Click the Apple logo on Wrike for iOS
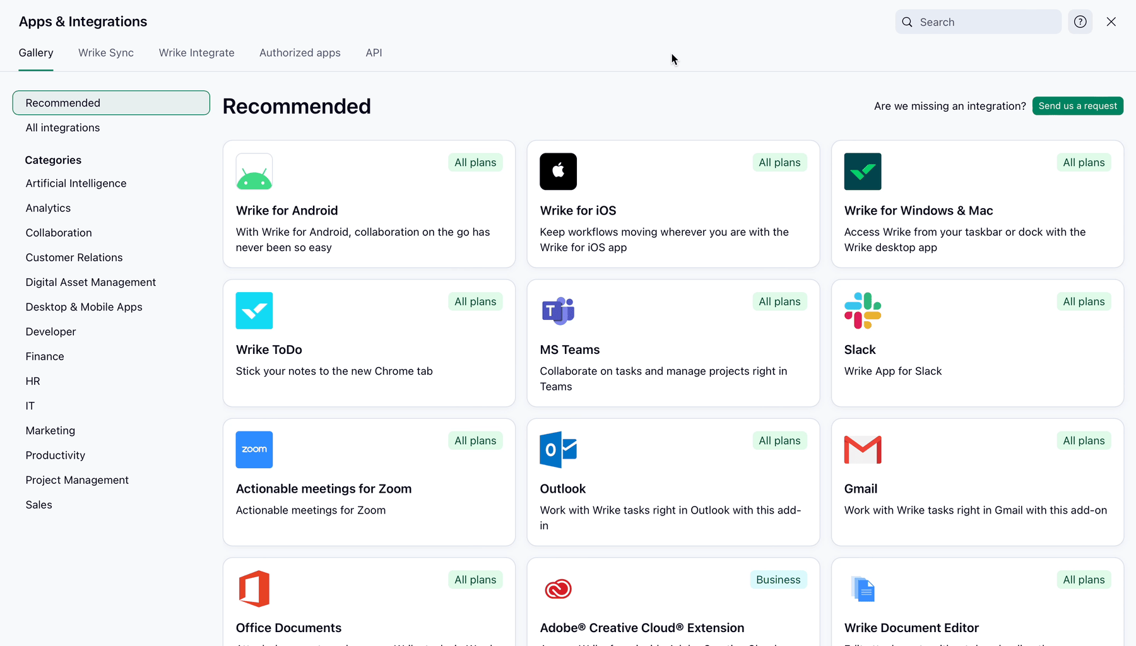This screenshot has width=1136, height=646. (559, 172)
